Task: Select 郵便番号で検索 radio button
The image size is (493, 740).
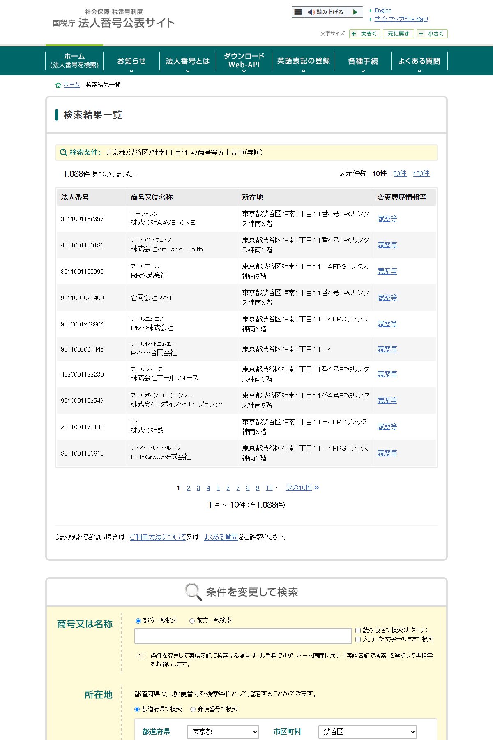Action: [193, 709]
